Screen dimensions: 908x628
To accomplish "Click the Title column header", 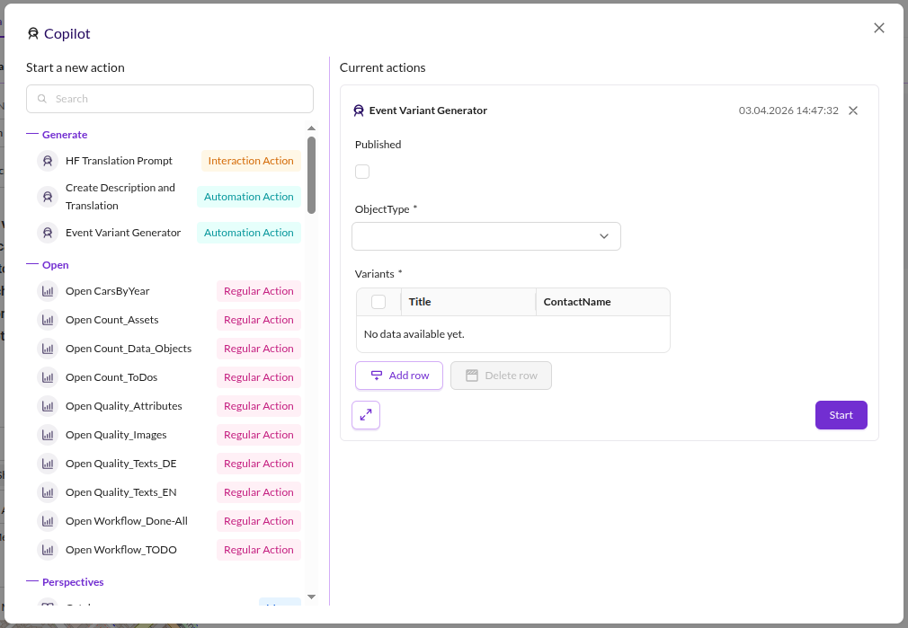I will [468, 302].
